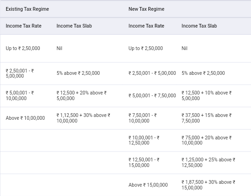The width and height of the screenshot is (251, 196).
Task: Select the New Tax Regime header
Action: click(146, 9)
